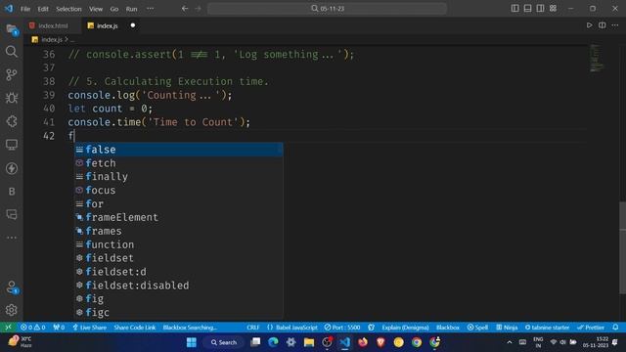Image resolution: width=626 pixels, height=352 pixels.
Task: Open the Thunder Client lightning icon
Action: (12, 168)
